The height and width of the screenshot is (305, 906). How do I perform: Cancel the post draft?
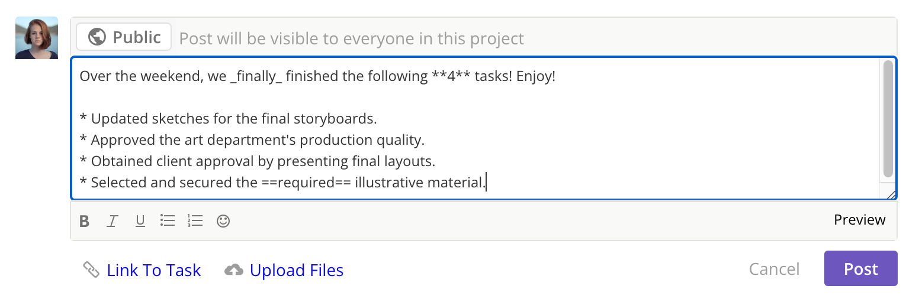pos(774,269)
